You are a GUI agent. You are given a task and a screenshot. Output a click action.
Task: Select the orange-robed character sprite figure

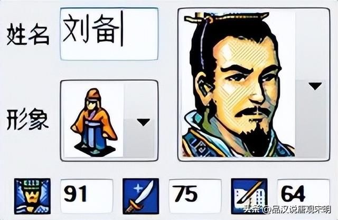[x=94, y=121]
